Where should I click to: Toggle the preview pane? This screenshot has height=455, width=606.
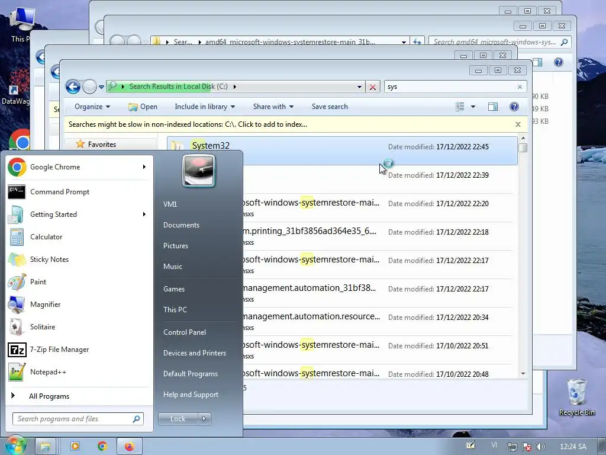pyautogui.click(x=493, y=107)
